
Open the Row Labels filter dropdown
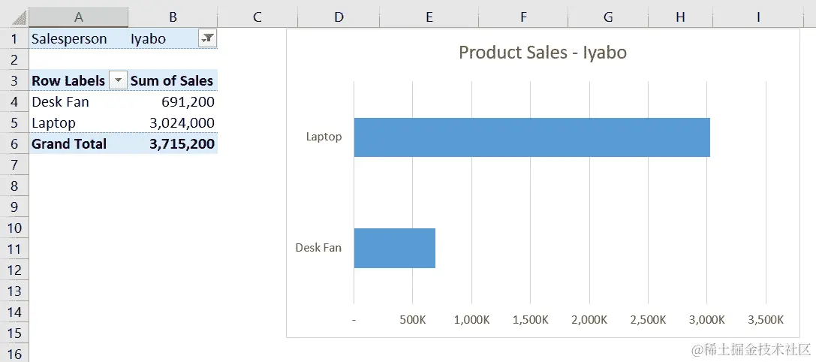point(118,80)
